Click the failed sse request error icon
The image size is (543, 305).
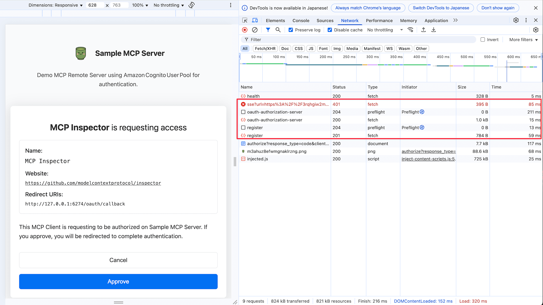click(x=243, y=104)
